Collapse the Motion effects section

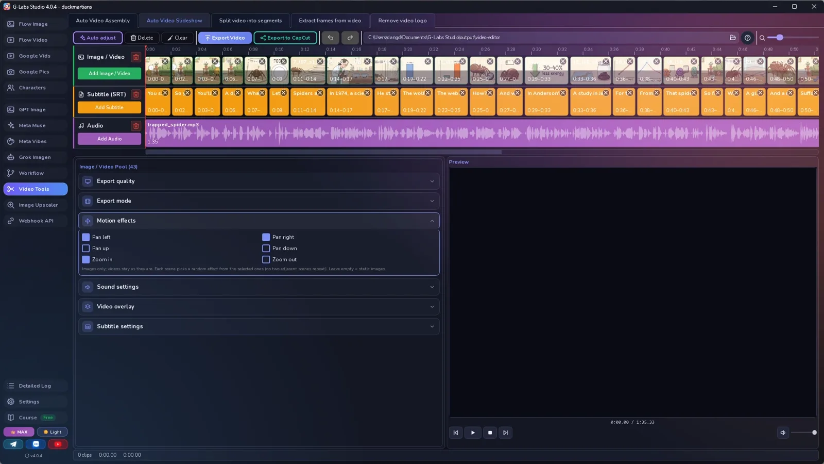point(259,221)
